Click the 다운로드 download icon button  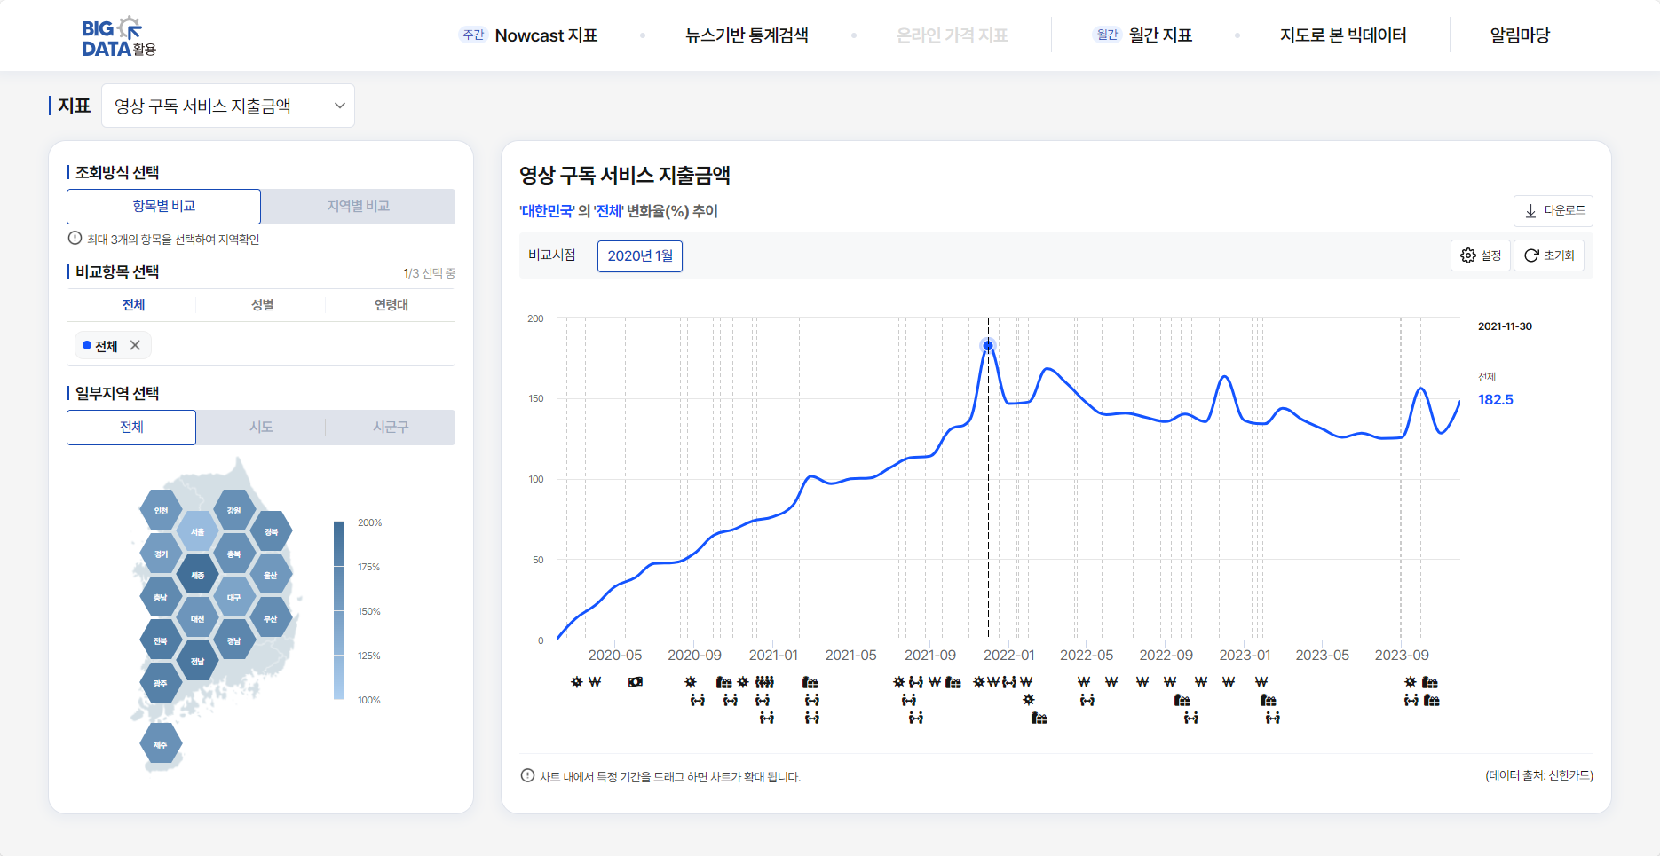[1553, 211]
